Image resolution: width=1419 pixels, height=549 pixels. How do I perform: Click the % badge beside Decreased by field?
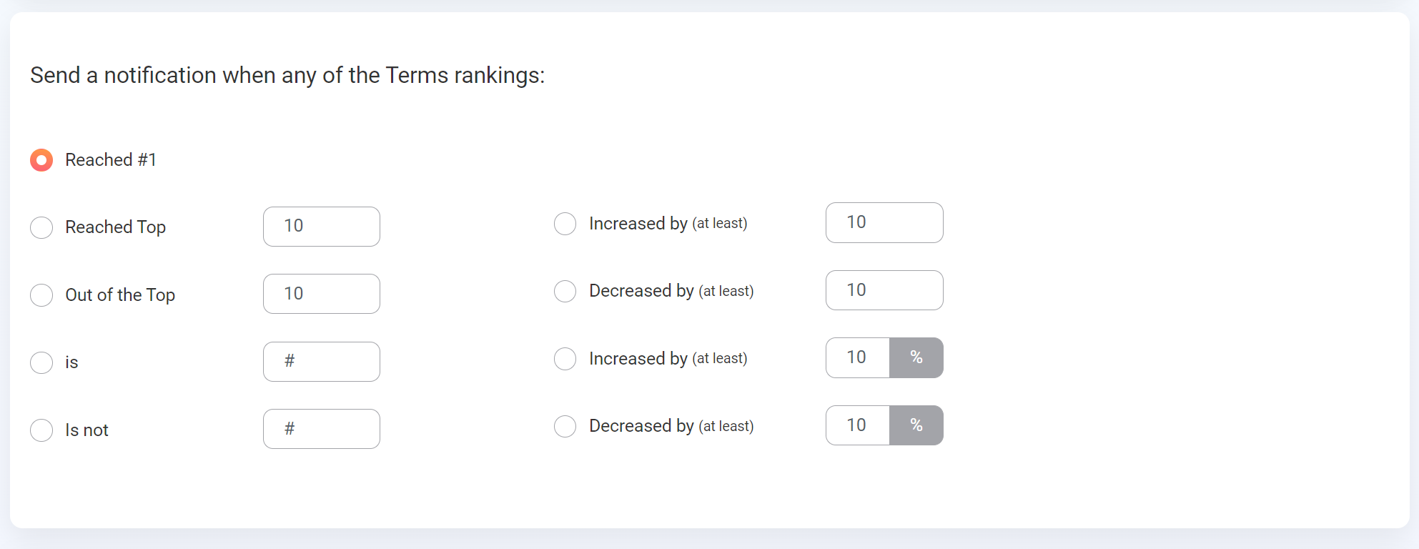(916, 425)
